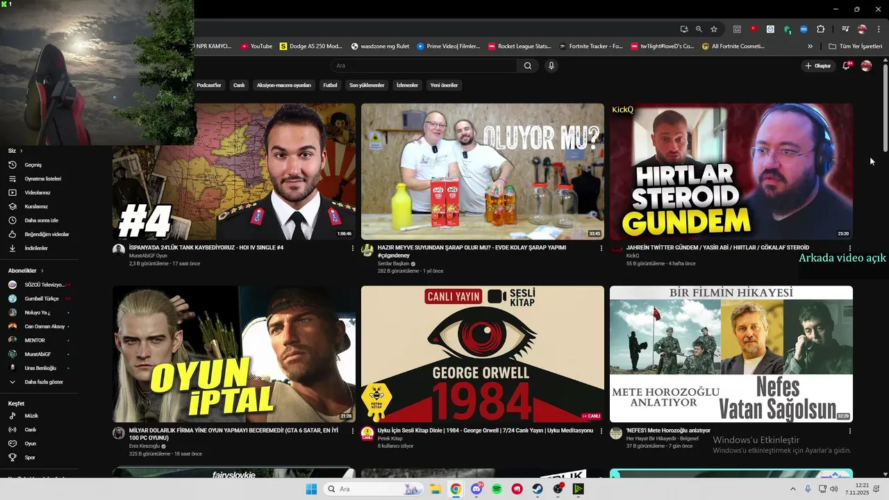Open Videolarınız in the sidebar
The width and height of the screenshot is (889, 500).
39,192
